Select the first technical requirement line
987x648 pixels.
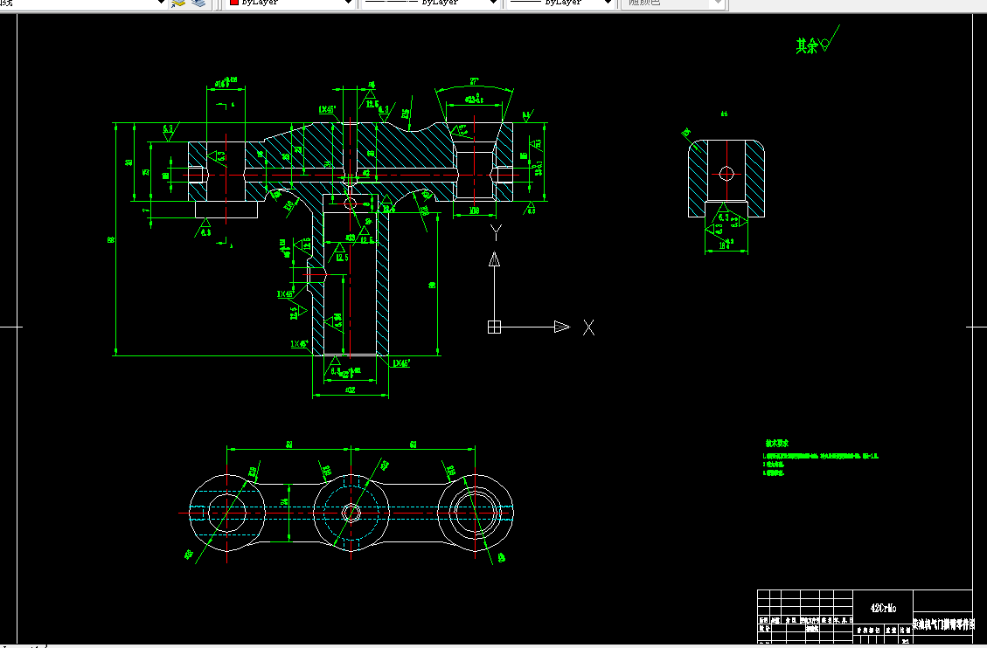[x=820, y=456]
